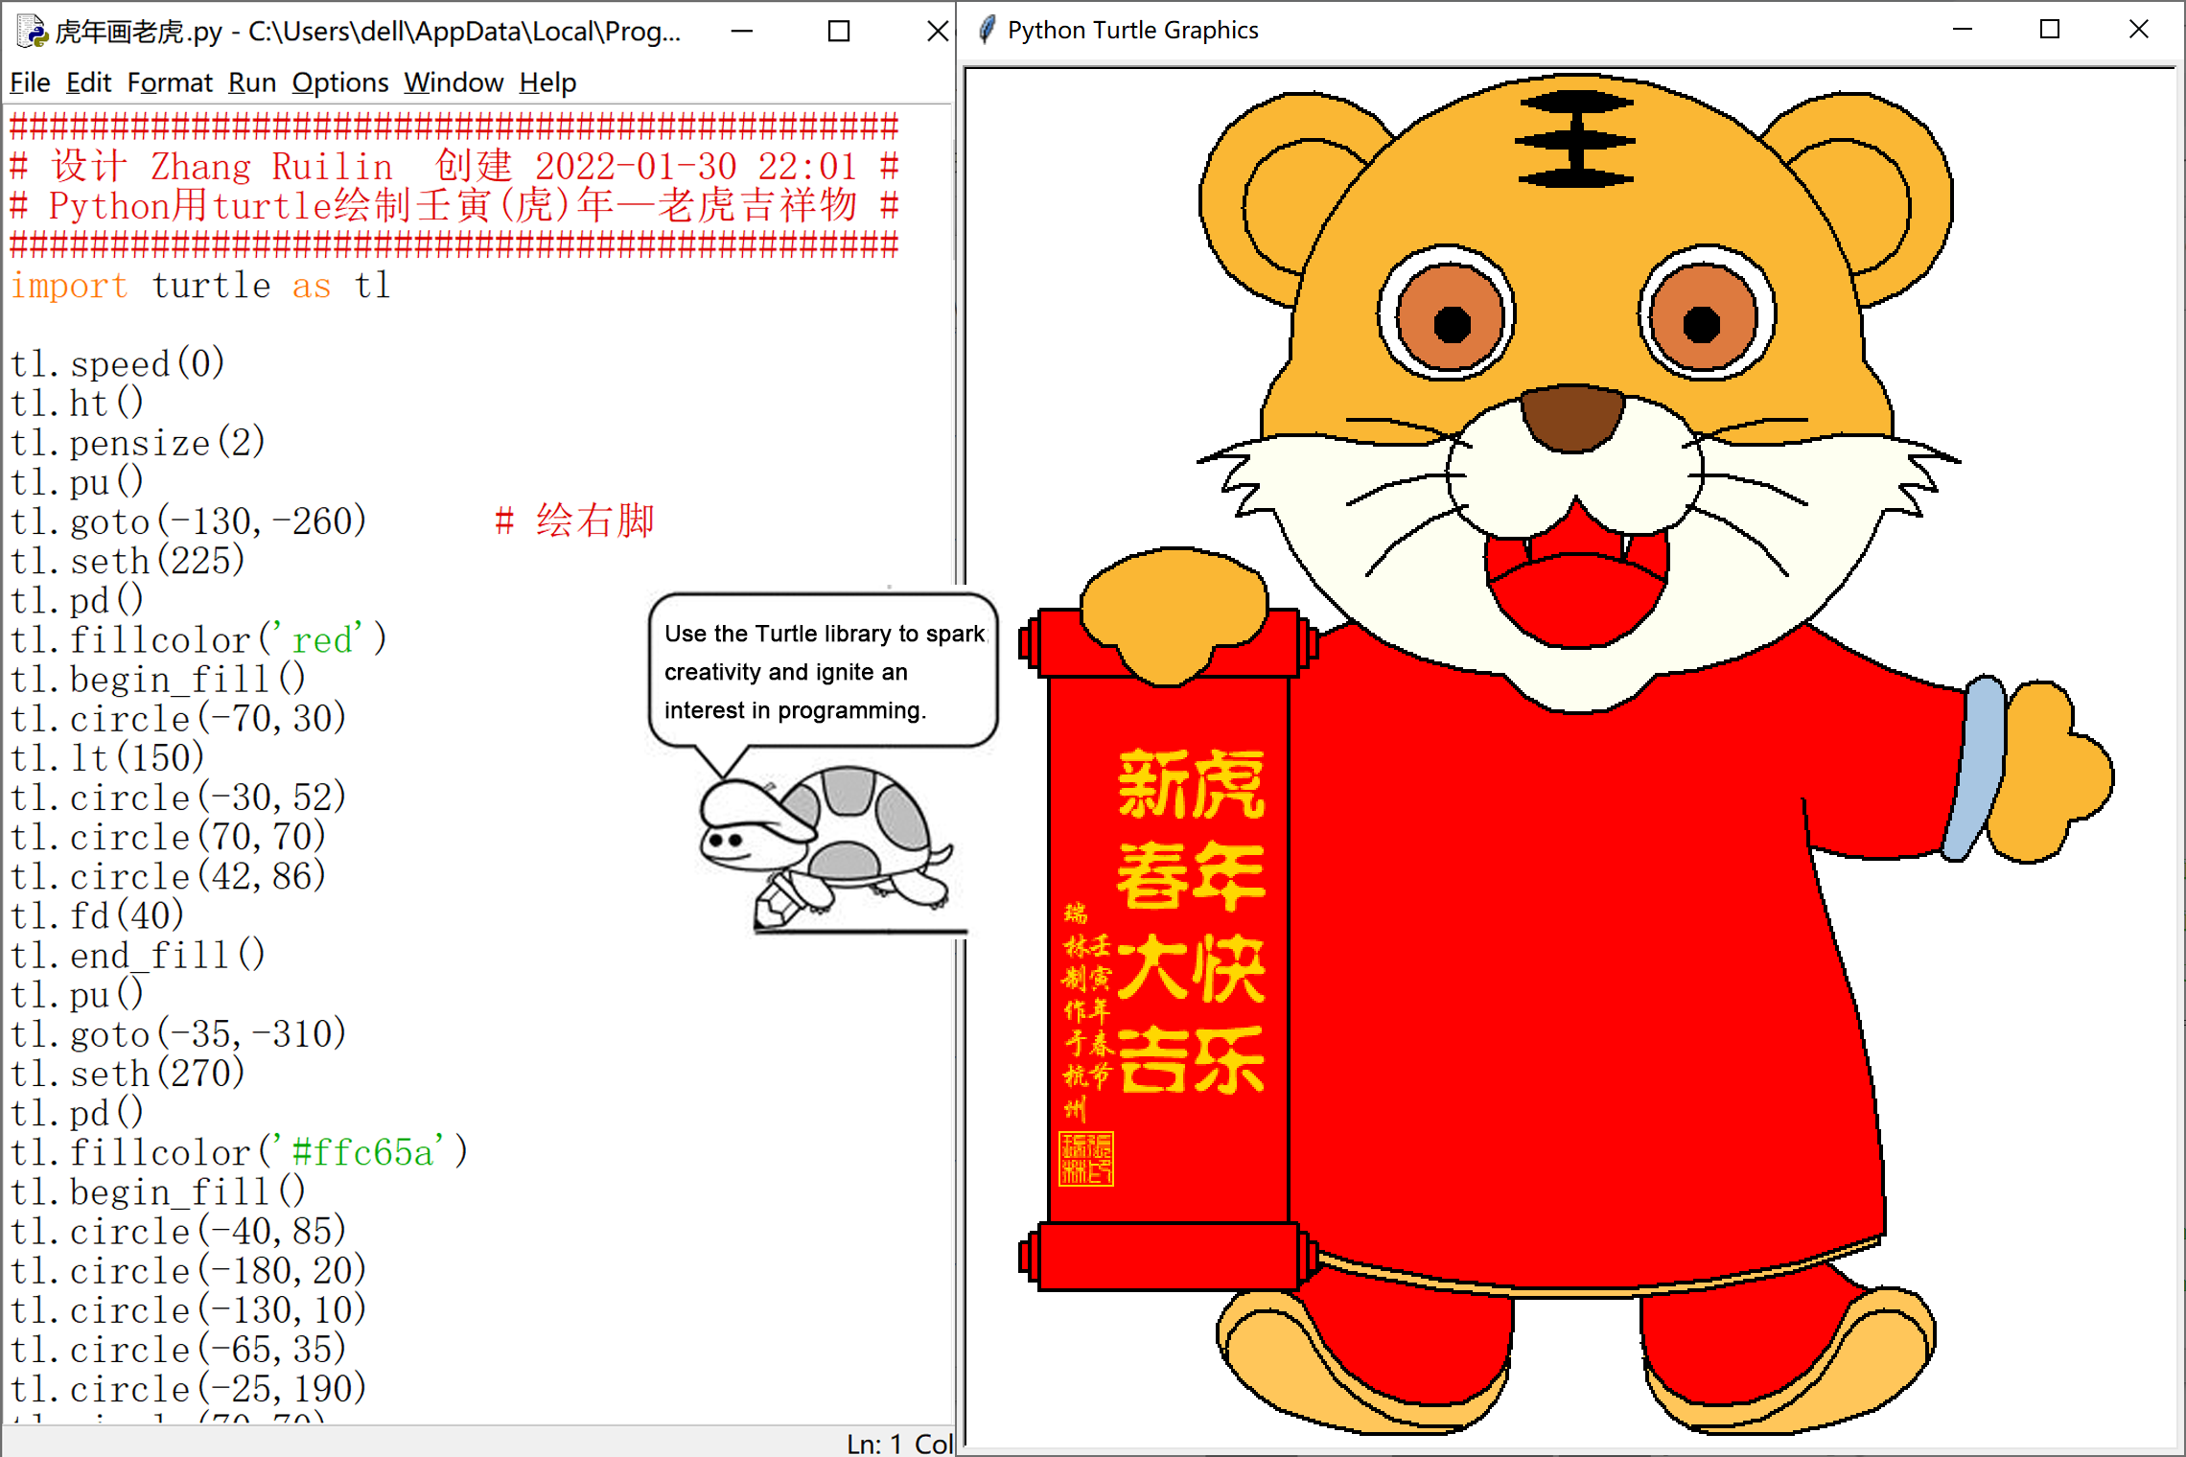Open the Options menu
The width and height of the screenshot is (2186, 1457).
pos(340,83)
